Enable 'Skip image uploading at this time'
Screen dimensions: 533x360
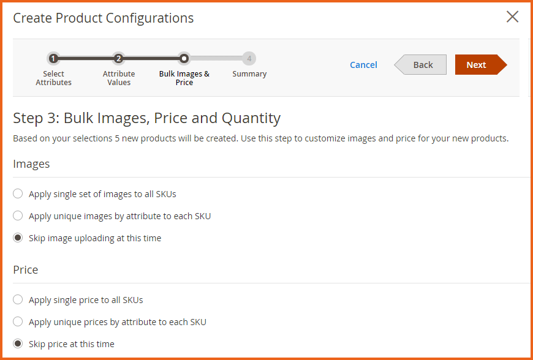point(18,238)
